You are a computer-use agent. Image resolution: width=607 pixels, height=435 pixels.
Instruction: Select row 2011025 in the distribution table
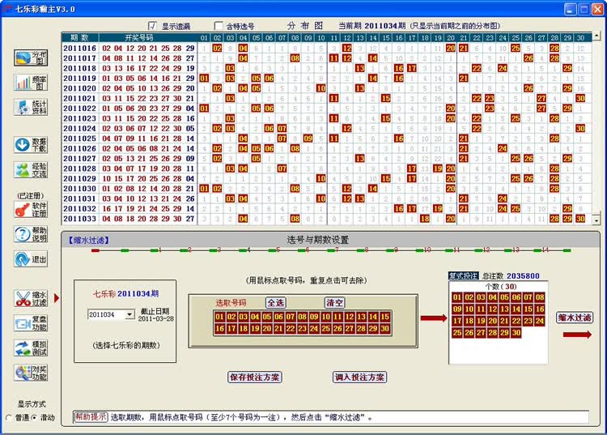[326, 139]
